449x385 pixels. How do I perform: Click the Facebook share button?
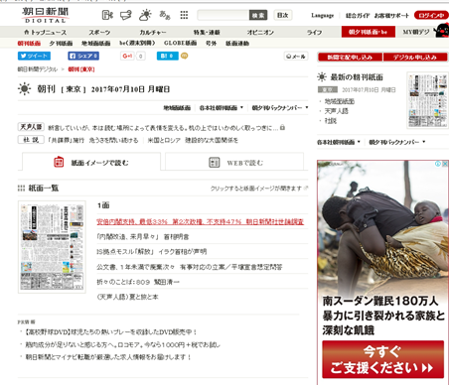pos(83,56)
